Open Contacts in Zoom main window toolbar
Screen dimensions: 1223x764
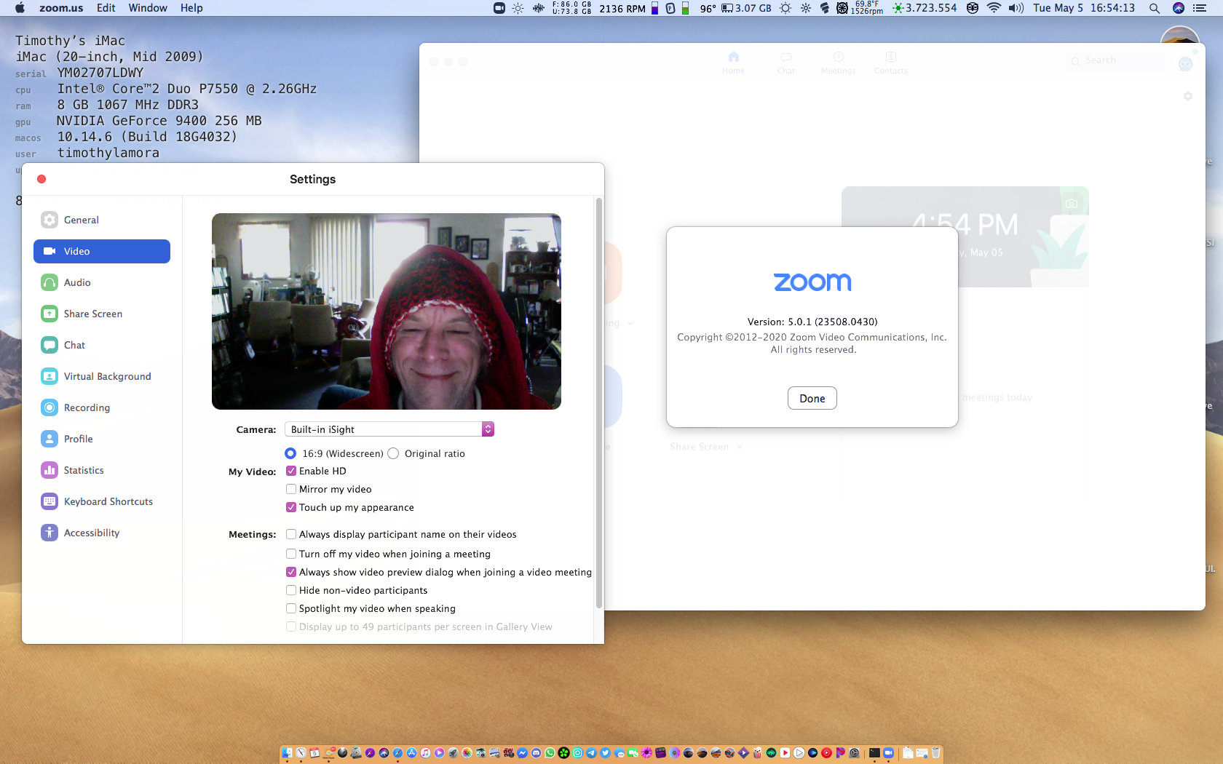point(891,62)
